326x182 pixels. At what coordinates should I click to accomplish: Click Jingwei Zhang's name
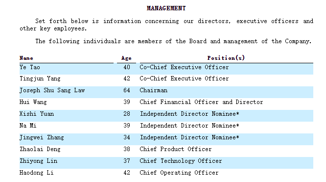pos(42,137)
